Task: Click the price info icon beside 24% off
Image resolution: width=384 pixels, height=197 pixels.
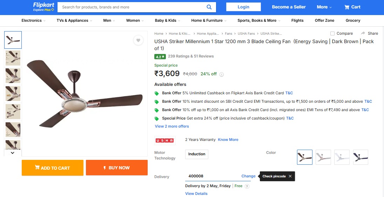Action: (222, 74)
